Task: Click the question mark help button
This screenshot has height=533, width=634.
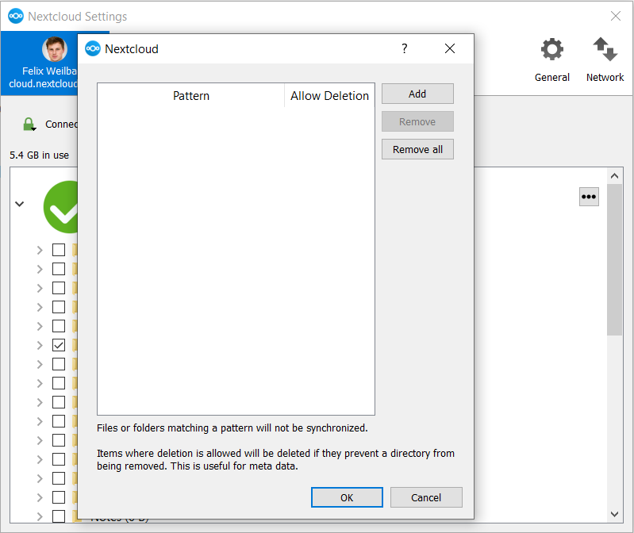Action: (x=404, y=48)
